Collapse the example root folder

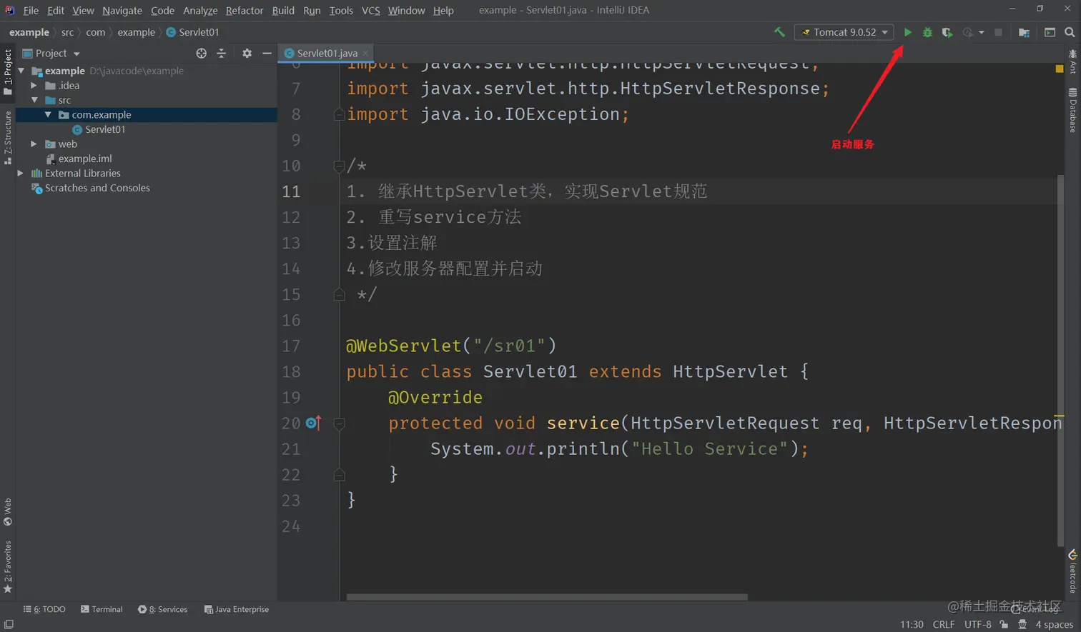click(x=21, y=71)
